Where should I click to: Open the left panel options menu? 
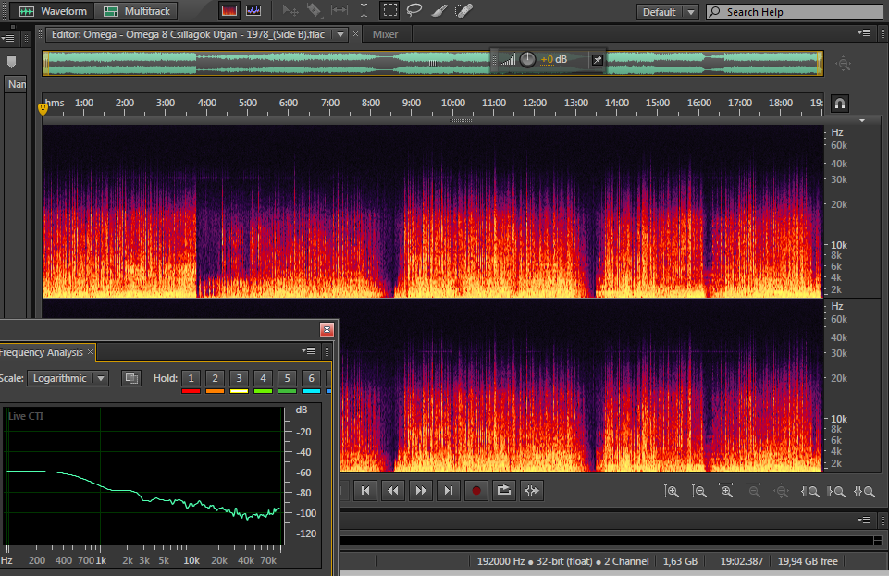8,39
